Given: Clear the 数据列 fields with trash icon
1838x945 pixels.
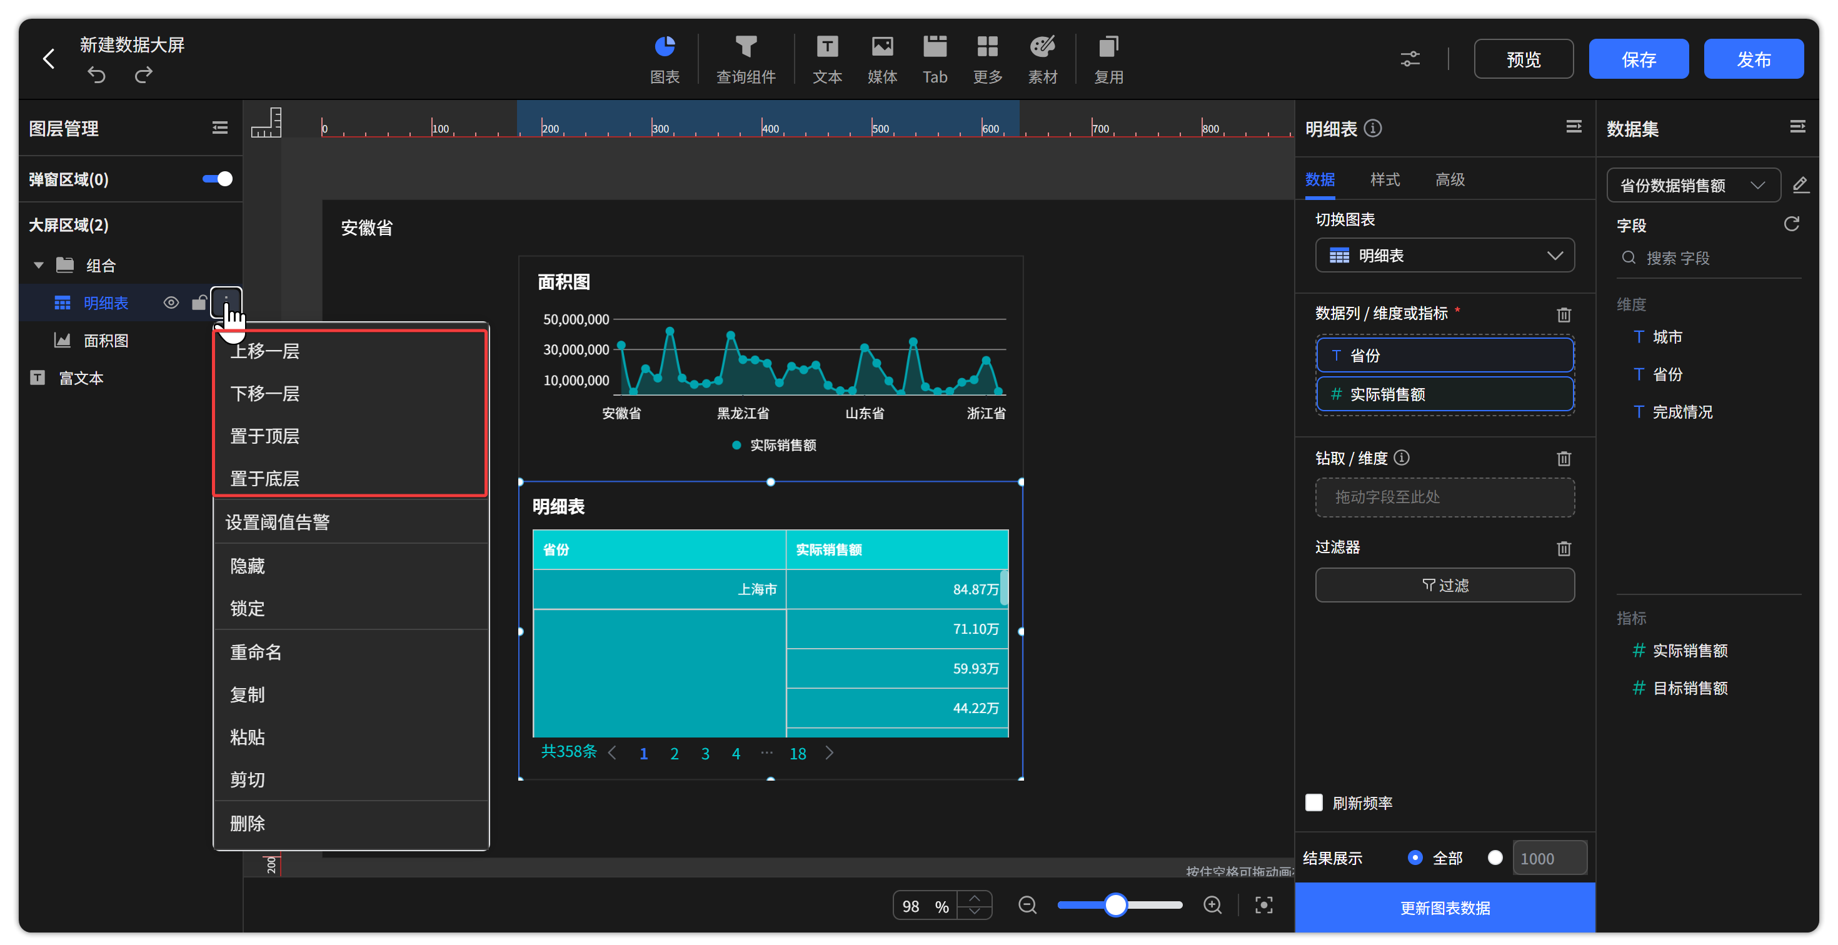Looking at the screenshot, I should pos(1564,314).
